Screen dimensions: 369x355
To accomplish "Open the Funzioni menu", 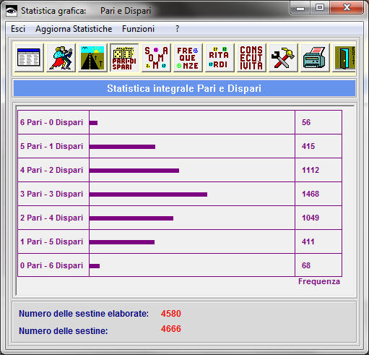I will click(138, 29).
